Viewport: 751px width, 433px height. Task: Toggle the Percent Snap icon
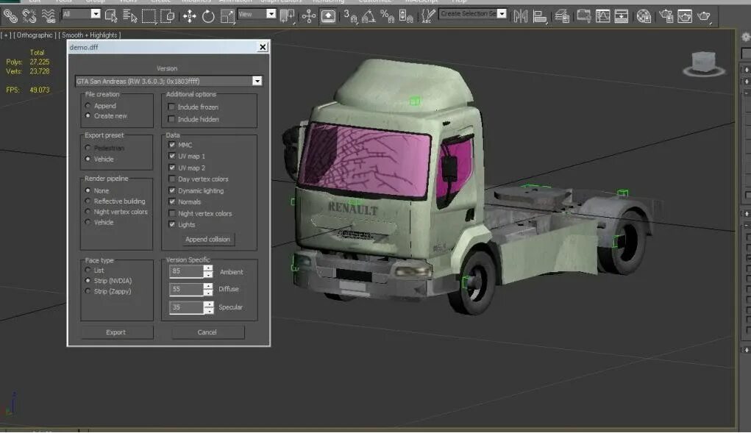387,16
